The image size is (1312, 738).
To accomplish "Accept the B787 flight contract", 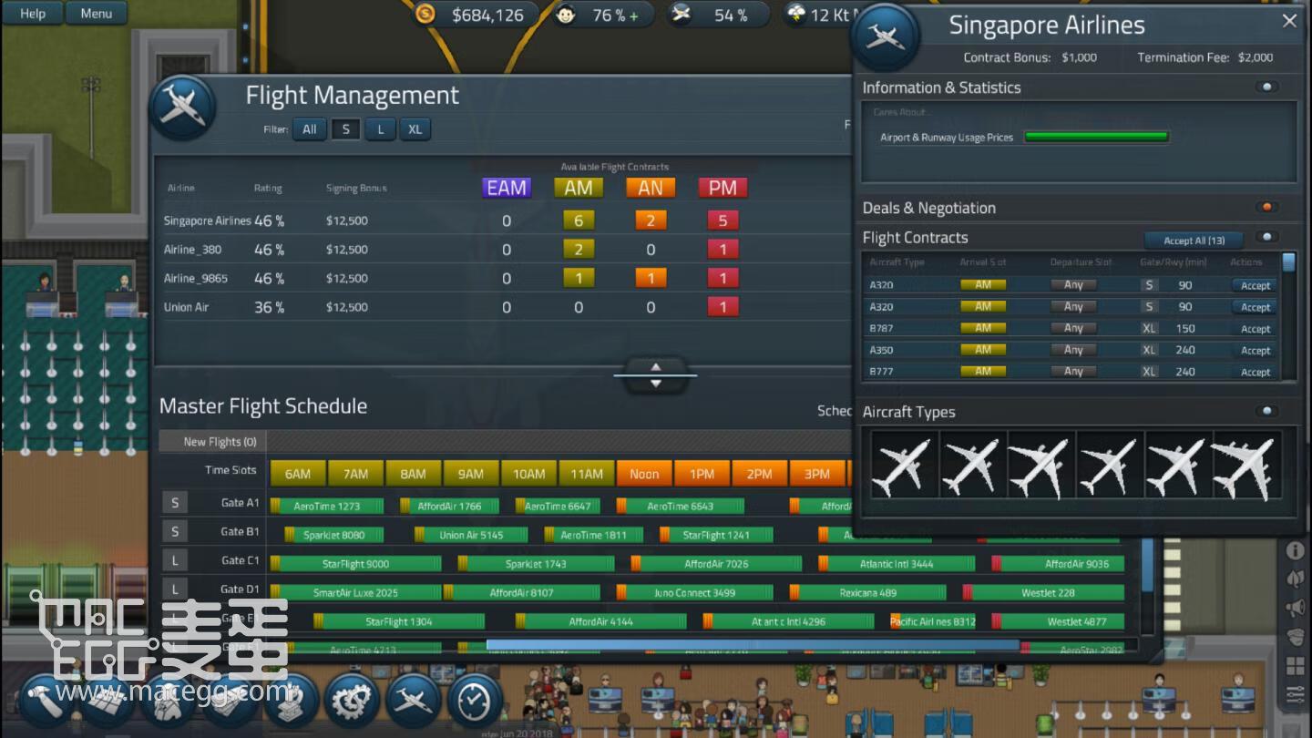I will tap(1255, 329).
